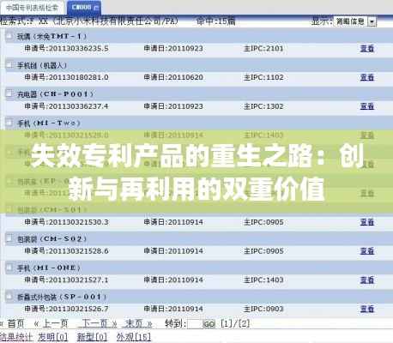Filter results by 发明[0]
393x343 pixels.
coord(53,337)
